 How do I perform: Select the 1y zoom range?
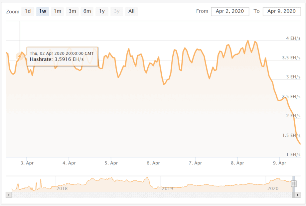point(102,11)
